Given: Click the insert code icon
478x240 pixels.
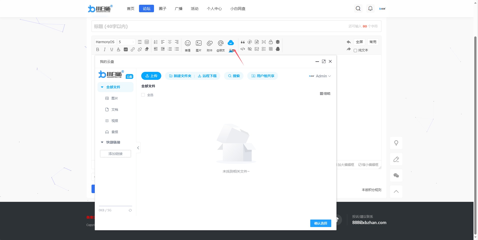Looking at the screenshot, I should pos(242,49).
